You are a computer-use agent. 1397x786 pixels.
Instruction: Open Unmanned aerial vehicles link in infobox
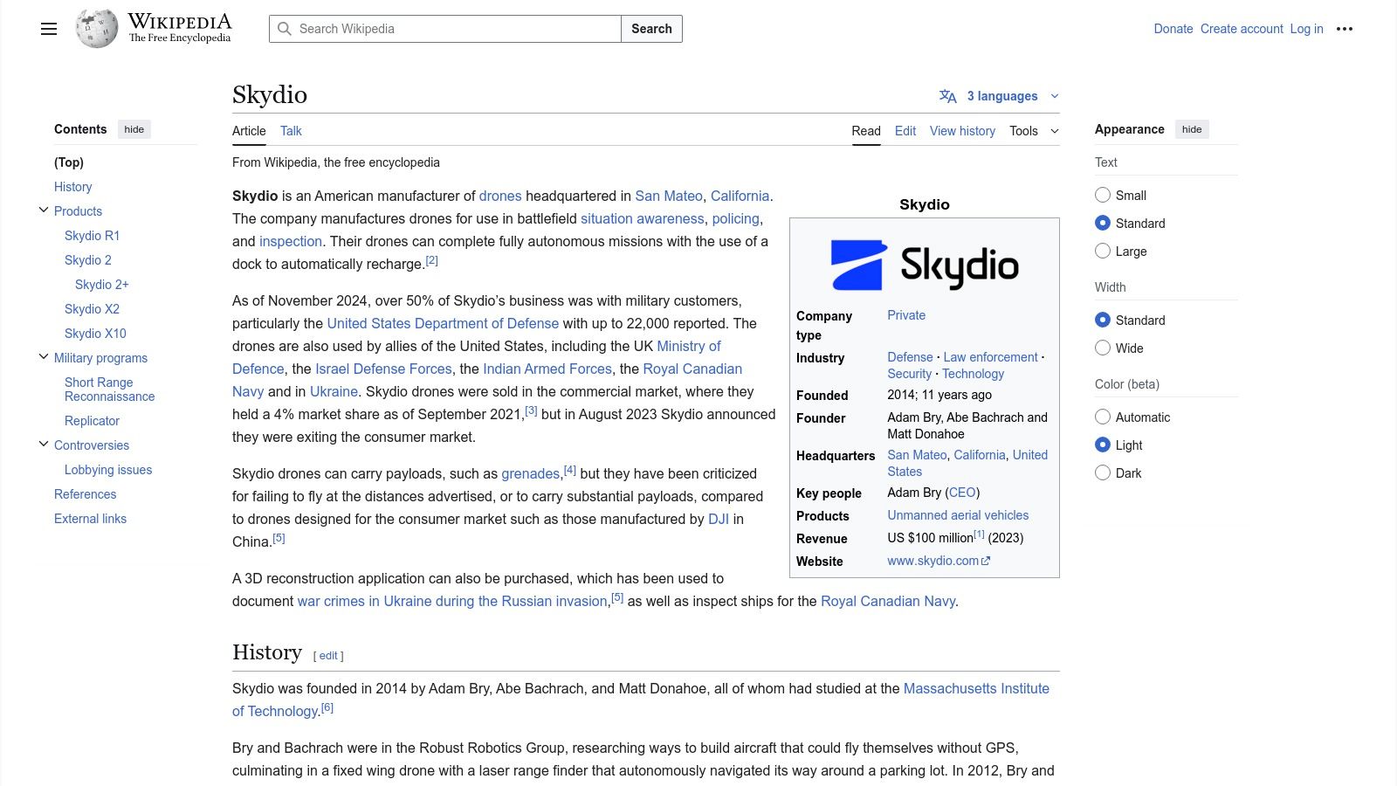pos(958,515)
